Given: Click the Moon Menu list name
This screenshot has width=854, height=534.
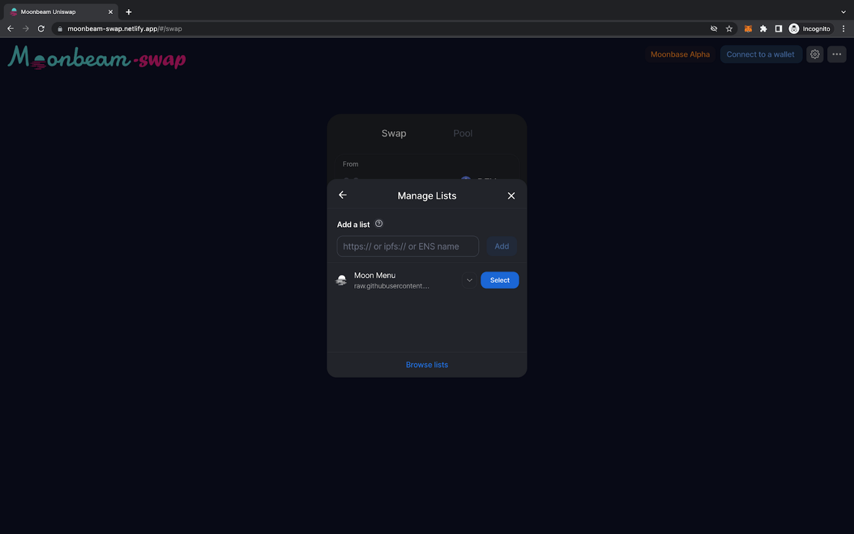Looking at the screenshot, I should [375, 275].
